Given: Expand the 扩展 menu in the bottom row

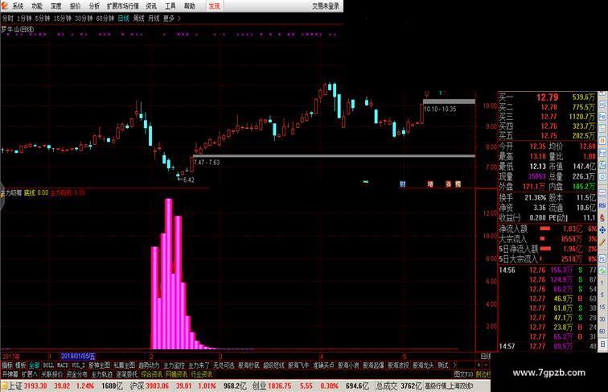Looking at the screenshot, I should [30, 374].
